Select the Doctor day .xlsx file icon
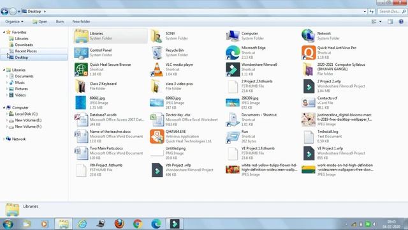Screen dimensions: 408x230 [157, 119]
